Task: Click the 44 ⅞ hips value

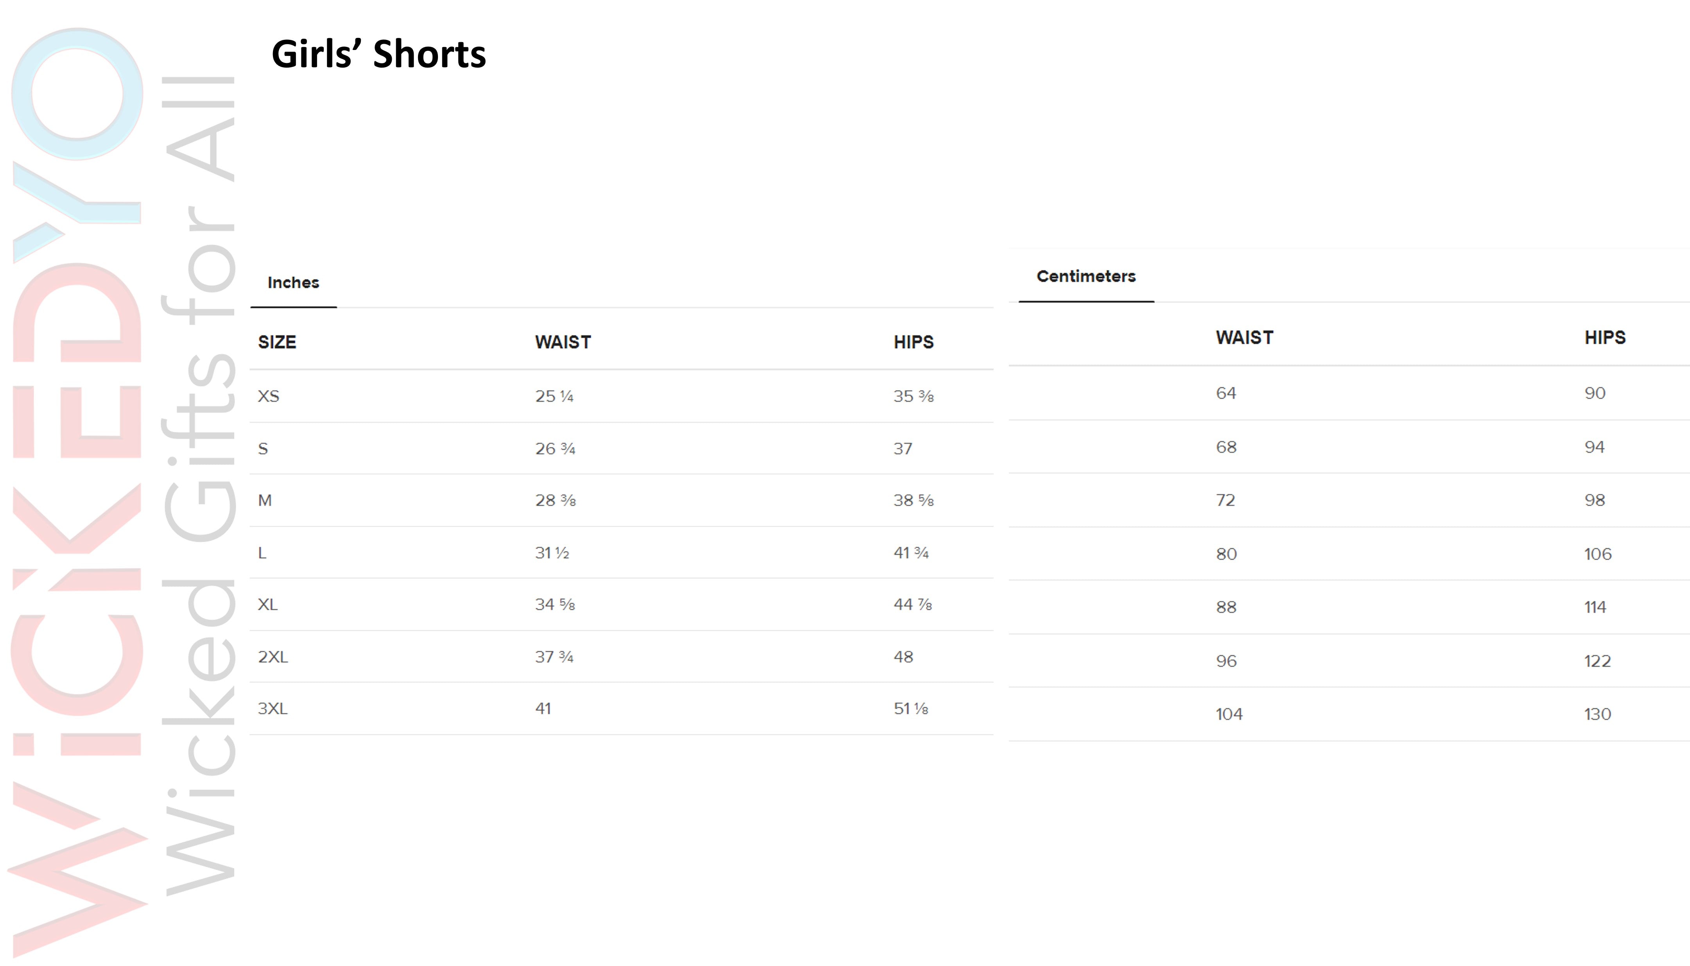Action: [913, 605]
